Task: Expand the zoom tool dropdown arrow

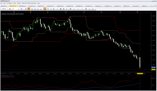Action: pos(69,9)
